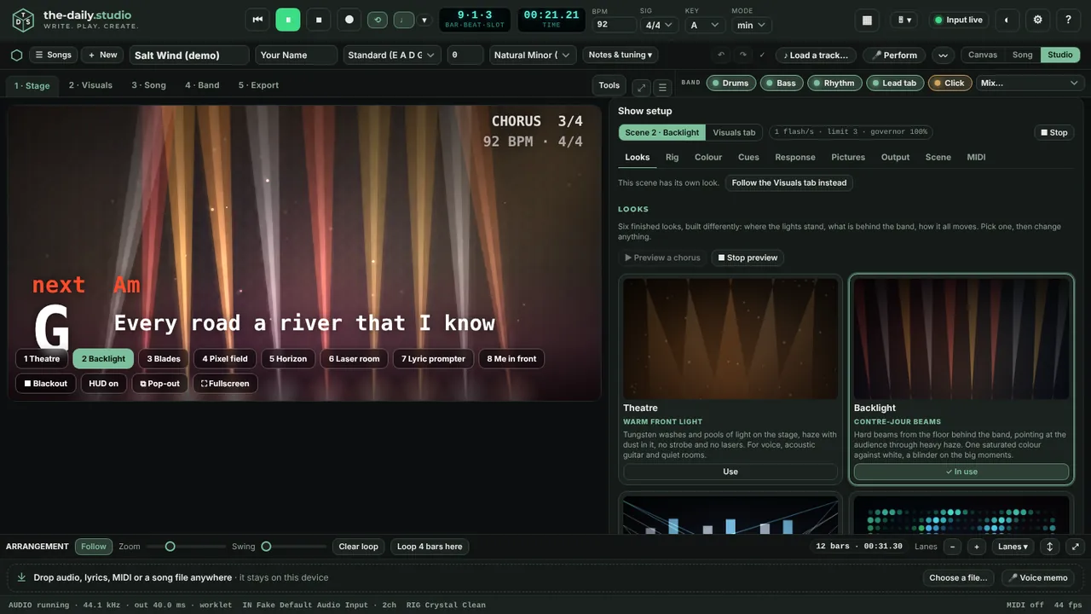Viewport: 1091px width, 614px height.
Task: Toggle the metronome note icon
Action: pos(403,20)
